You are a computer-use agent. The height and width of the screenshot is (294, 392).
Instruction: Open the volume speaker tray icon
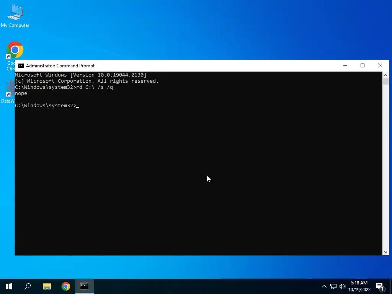[x=342, y=286]
